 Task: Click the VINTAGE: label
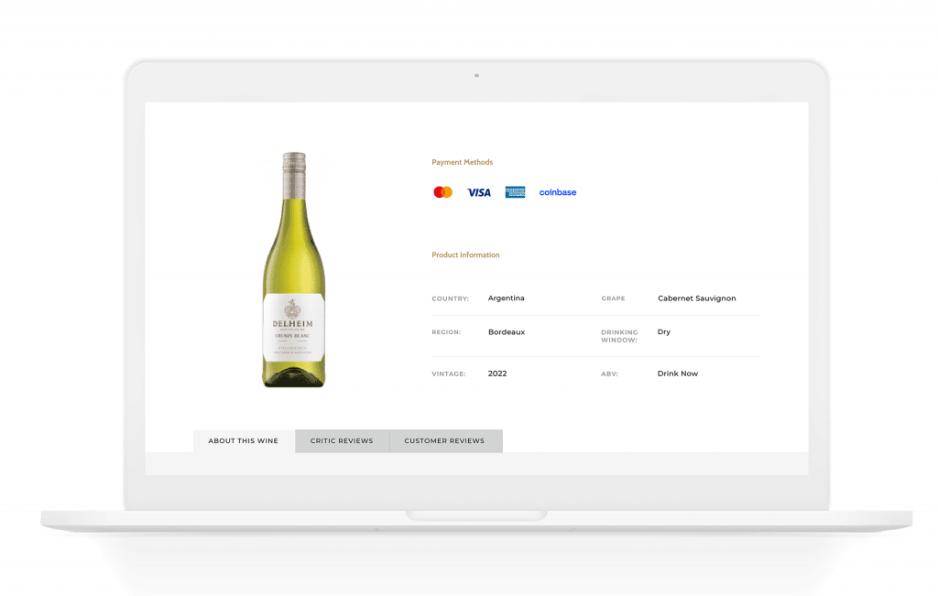click(x=449, y=374)
